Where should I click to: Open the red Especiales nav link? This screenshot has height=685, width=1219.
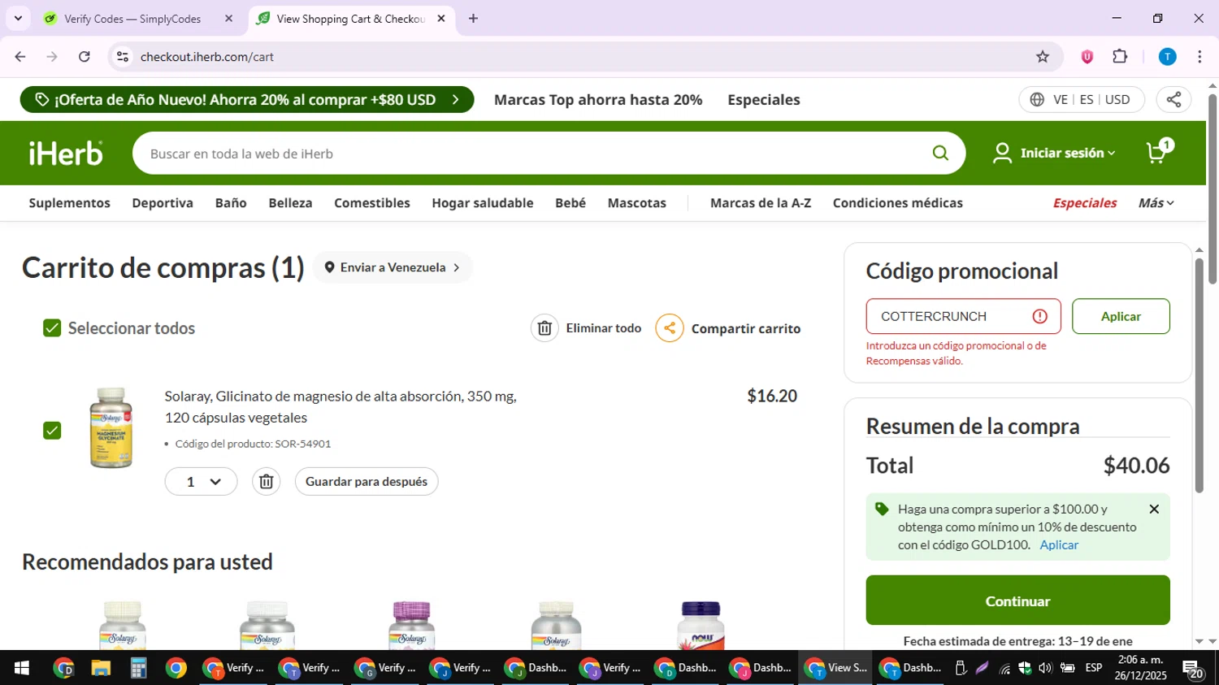(1085, 202)
